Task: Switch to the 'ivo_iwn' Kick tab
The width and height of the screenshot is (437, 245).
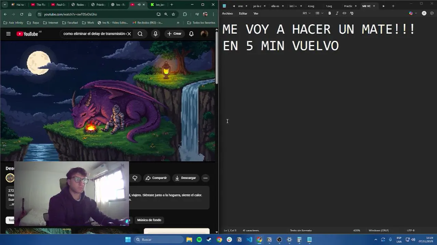Action: point(158,5)
